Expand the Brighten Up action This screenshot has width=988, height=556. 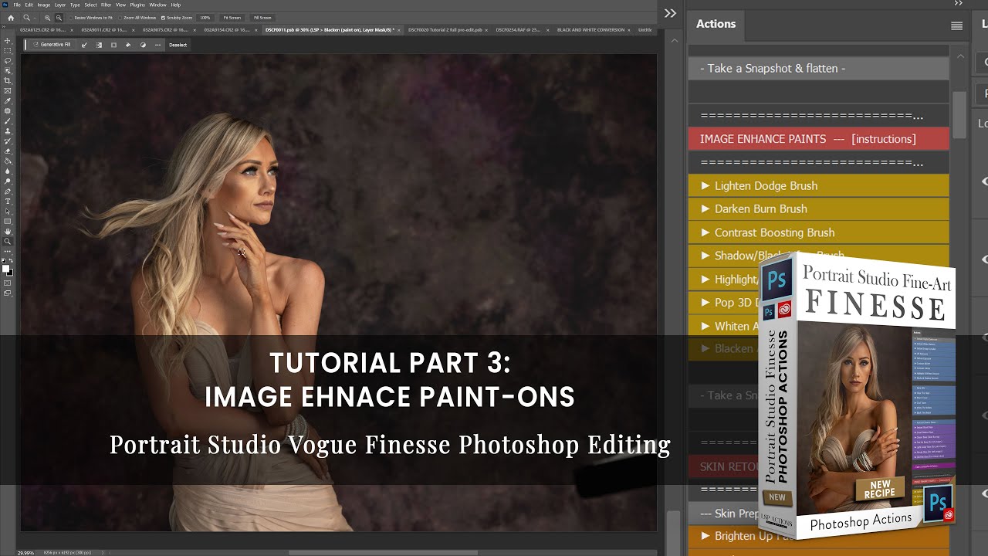tap(705, 535)
